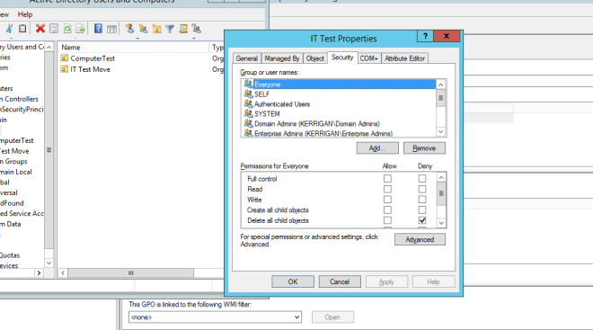Click the Add to group toolbar icon

[x=196, y=29]
